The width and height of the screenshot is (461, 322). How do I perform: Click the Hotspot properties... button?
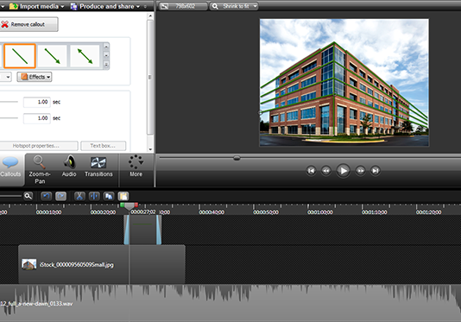point(38,146)
